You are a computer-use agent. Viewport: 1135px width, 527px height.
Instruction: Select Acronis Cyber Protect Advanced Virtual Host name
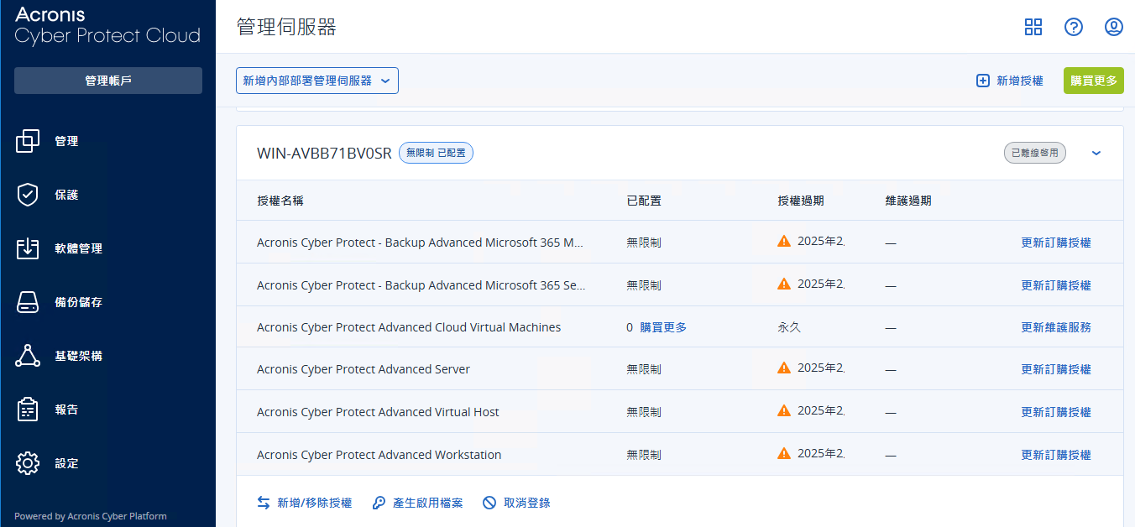(x=378, y=412)
